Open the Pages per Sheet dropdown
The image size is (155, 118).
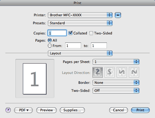pyautogui.click(x=116, y=62)
